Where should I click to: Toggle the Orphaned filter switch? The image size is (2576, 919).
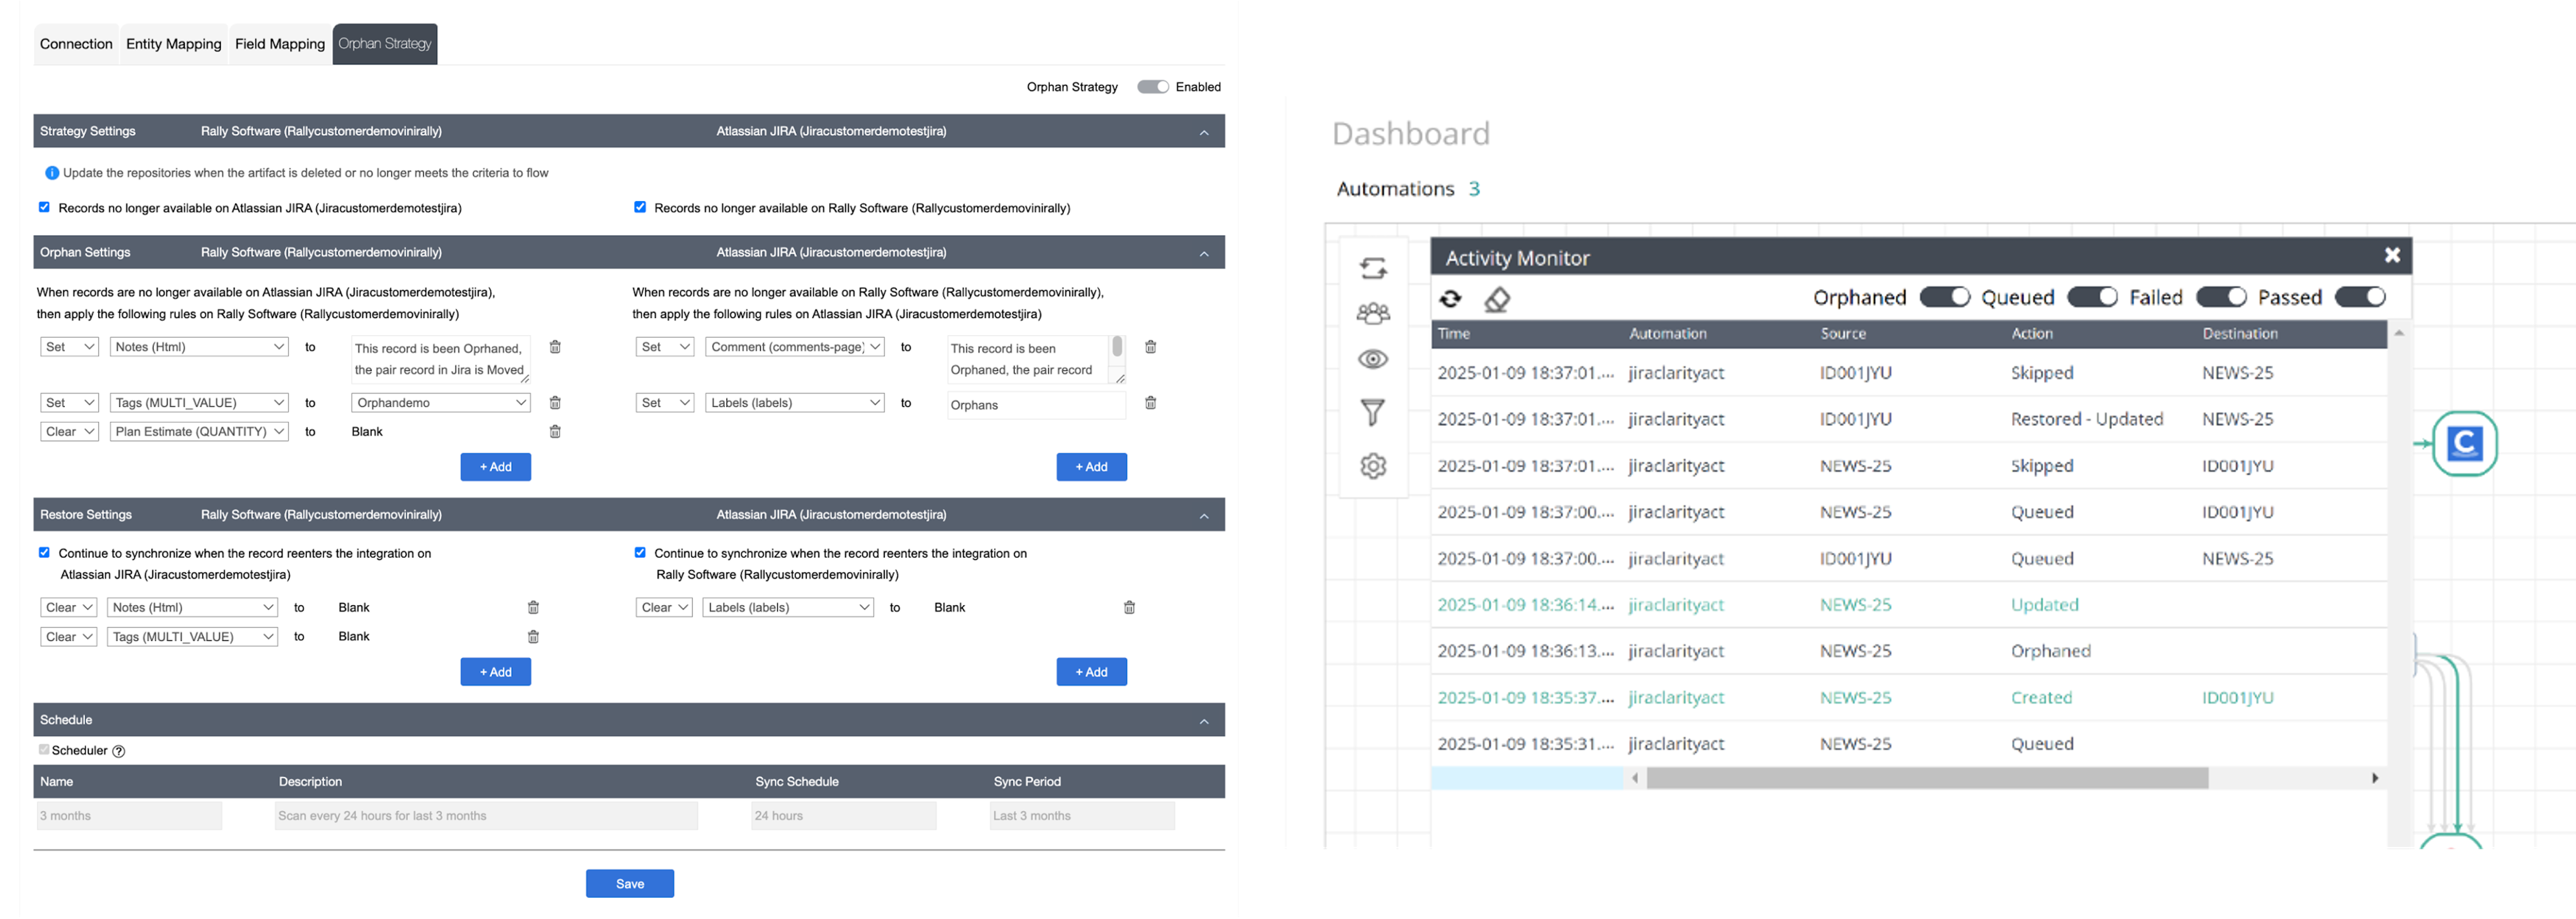pyautogui.click(x=1944, y=298)
